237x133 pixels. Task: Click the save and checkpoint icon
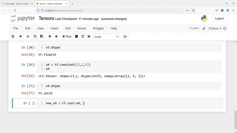point(13,37)
